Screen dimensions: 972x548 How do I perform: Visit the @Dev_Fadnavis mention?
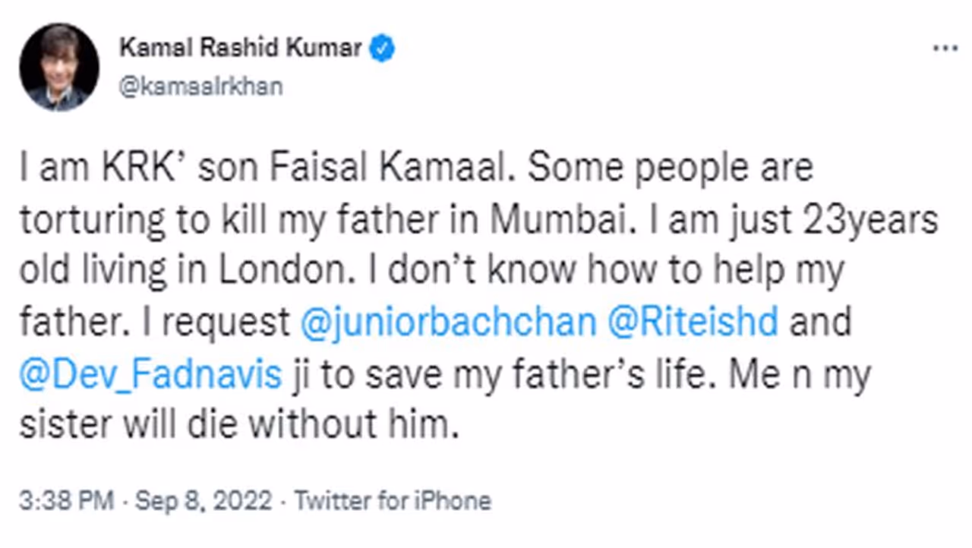[x=152, y=375]
